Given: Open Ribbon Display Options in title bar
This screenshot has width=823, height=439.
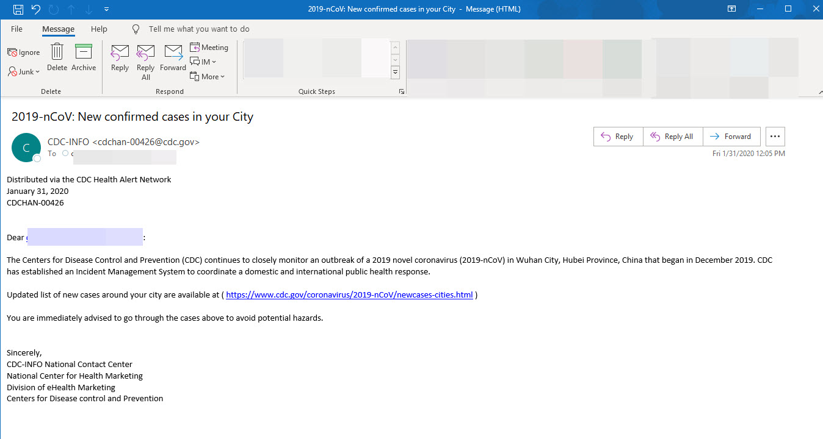Looking at the screenshot, I should click(732, 9).
